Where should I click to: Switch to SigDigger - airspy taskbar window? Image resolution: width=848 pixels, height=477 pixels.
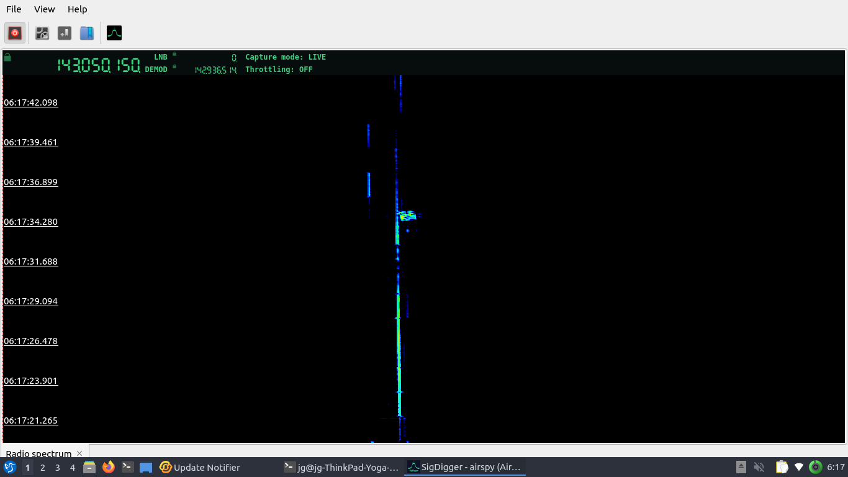[x=465, y=467]
